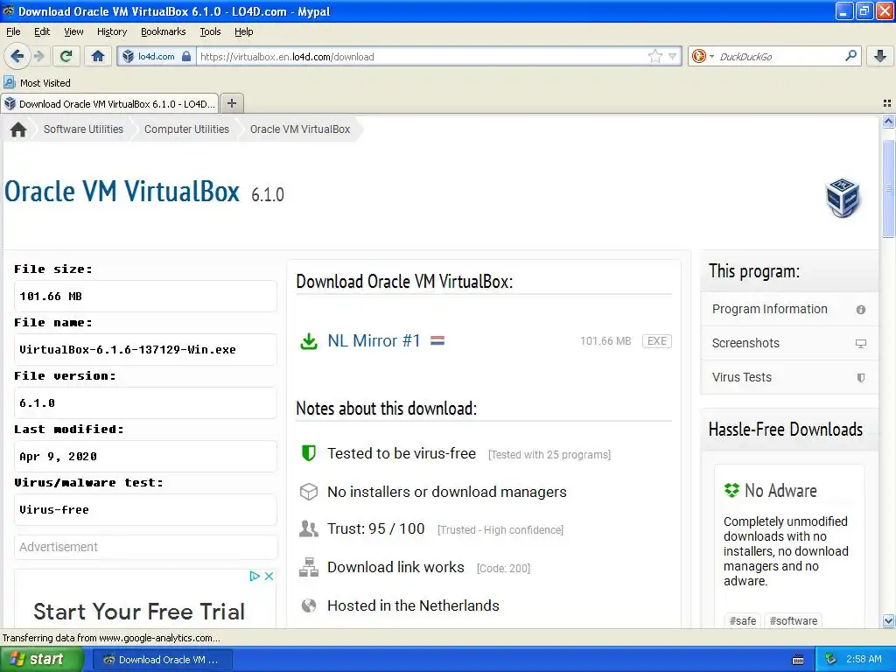Viewport: 896px width, 672px height.
Task: Bookmark this page with star icon
Action: coord(654,56)
